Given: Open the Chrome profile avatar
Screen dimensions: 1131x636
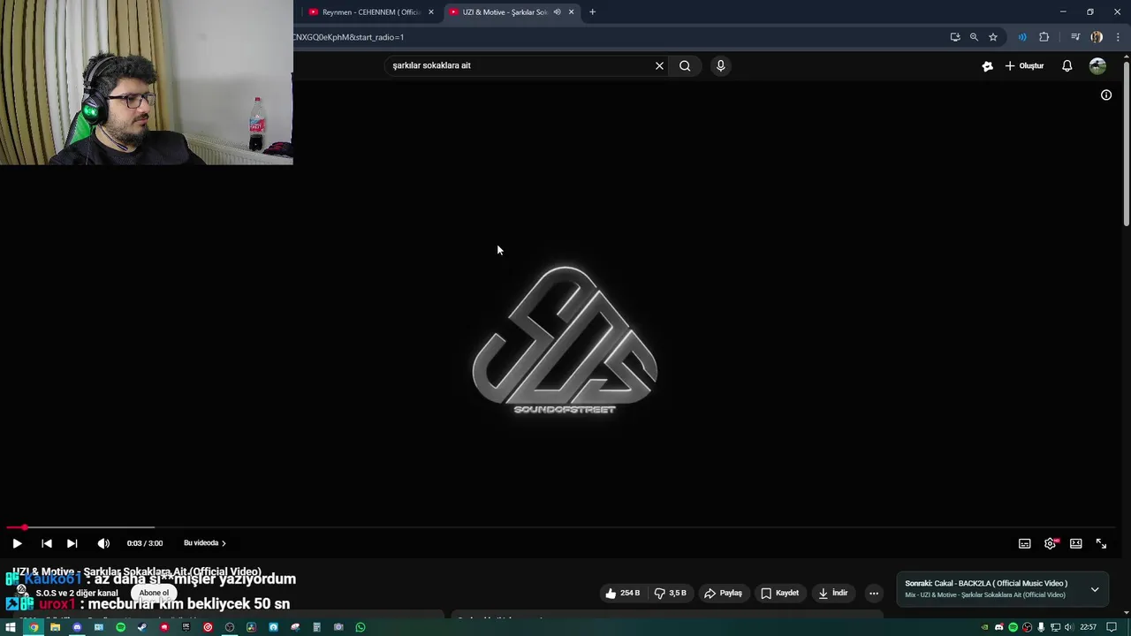Looking at the screenshot, I should pos(1097,37).
